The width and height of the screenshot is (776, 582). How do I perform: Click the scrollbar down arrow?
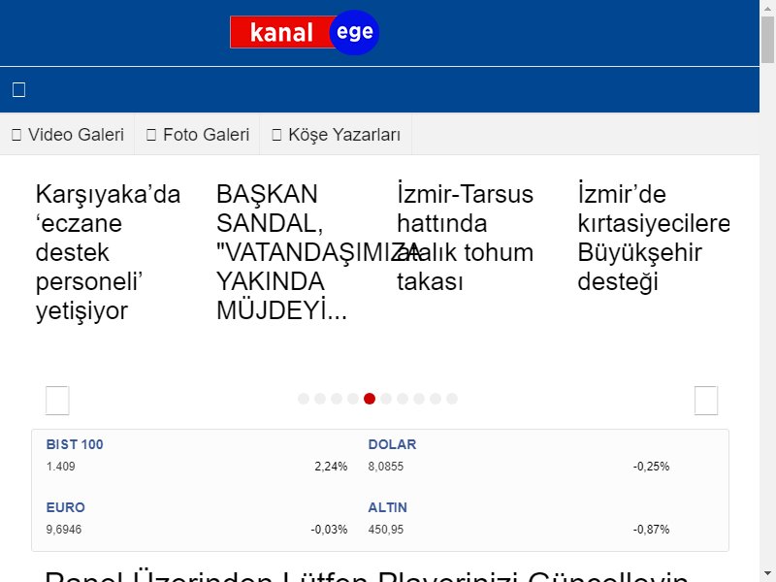point(767,572)
